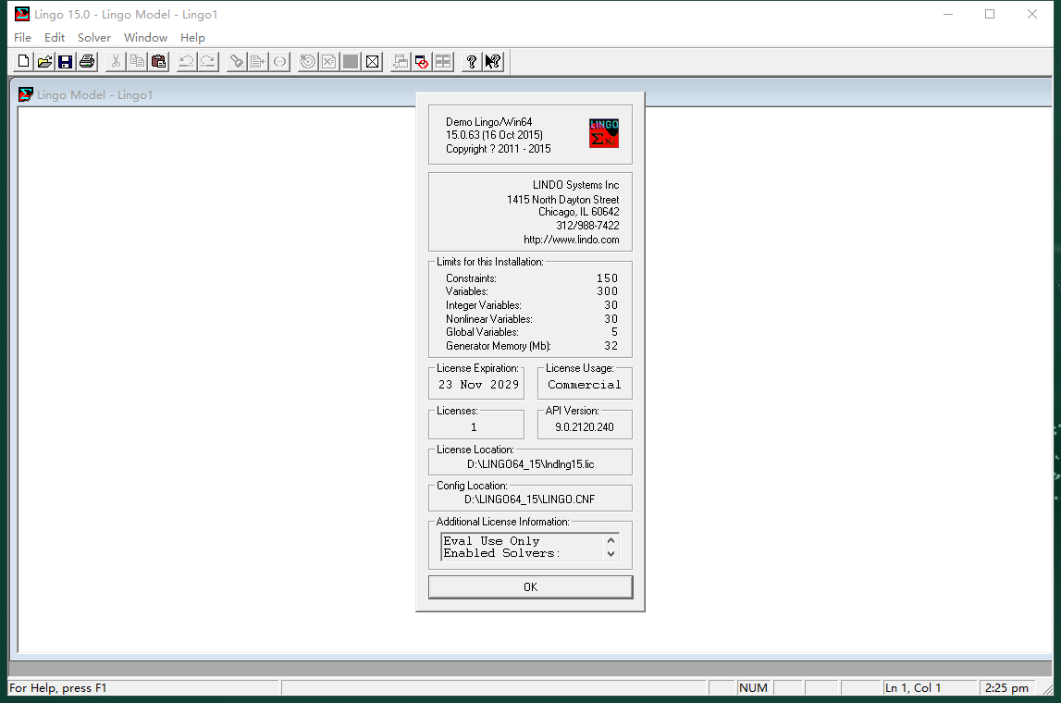1061x703 pixels.
Task: Open Find with the flashlight icon
Action: tap(237, 62)
